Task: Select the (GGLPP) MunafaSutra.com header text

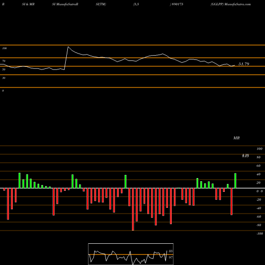Action: (x=231, y=4)
